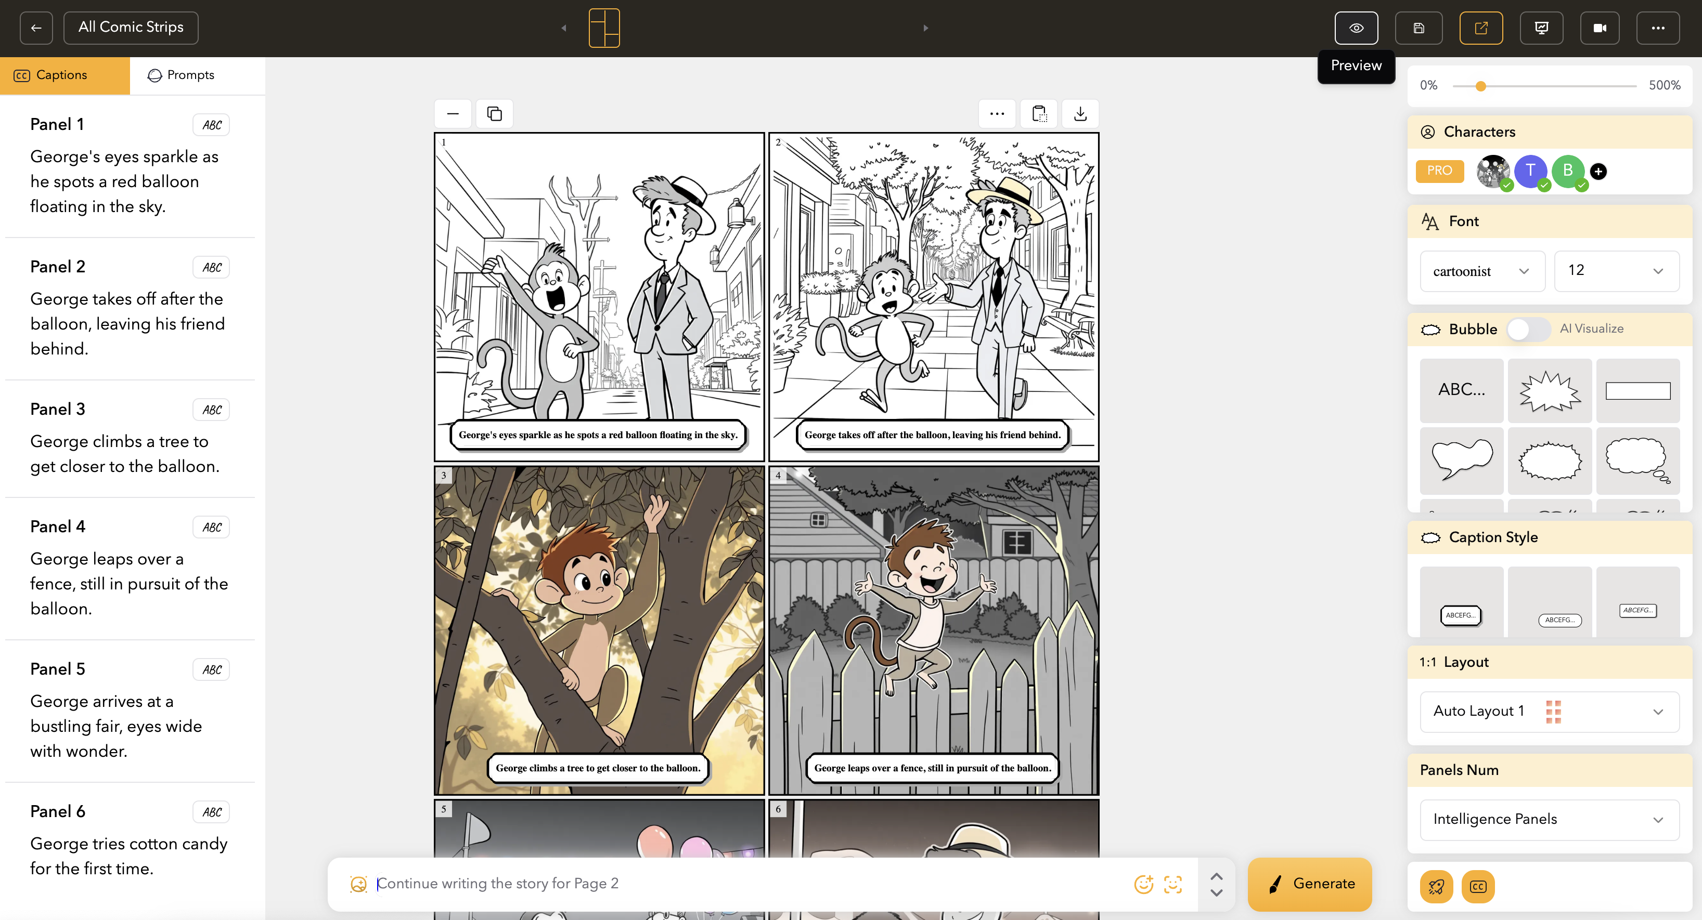Viewport: 1702px width, 920px height.
Task: Click the back arrow button
Action: click(x=36, y=28)
